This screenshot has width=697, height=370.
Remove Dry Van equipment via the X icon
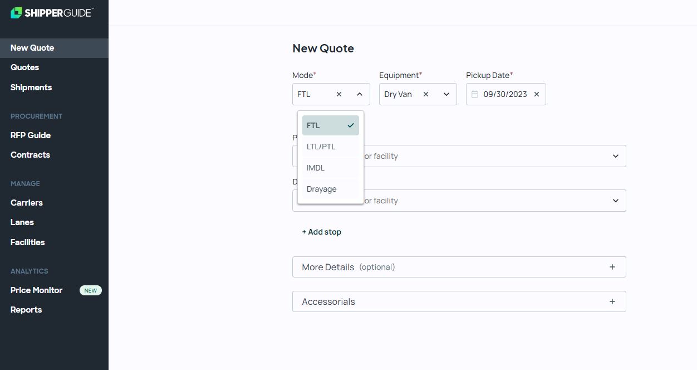click(x=425, y=94)
